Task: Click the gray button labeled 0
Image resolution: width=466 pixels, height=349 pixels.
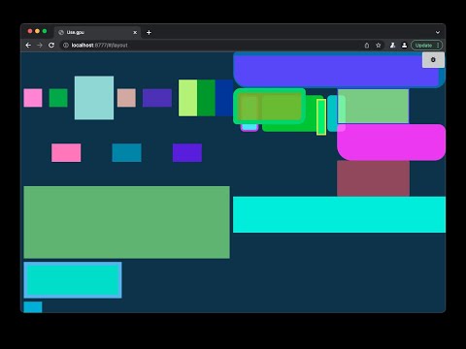Action: pyautogui.click(x=433, y=60)
